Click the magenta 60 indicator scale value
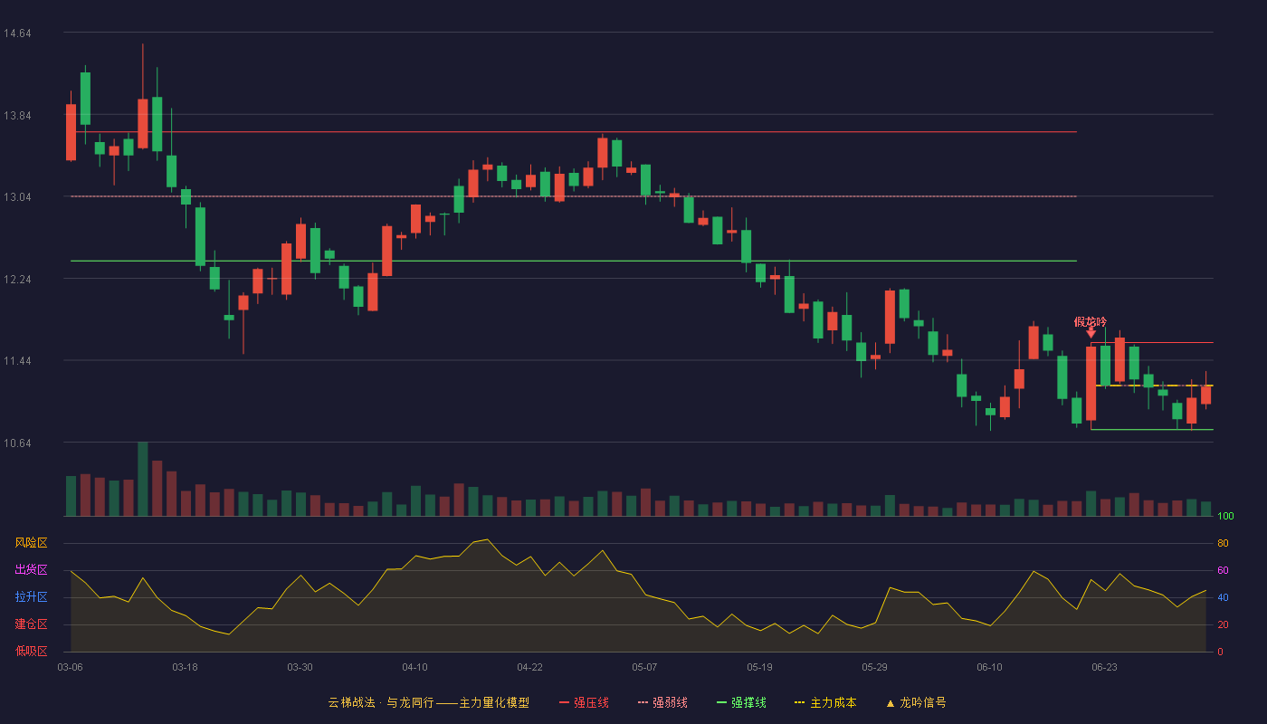This screenshot has height=724, width=1267. (1223, 570)
